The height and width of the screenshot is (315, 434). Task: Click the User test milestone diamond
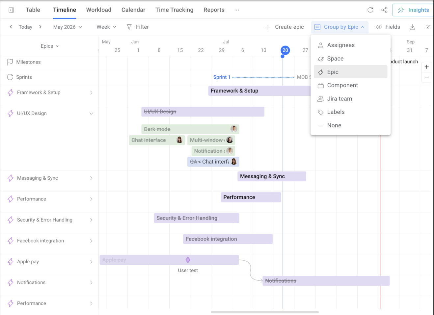pyautogui.click(x=188, y=260)
